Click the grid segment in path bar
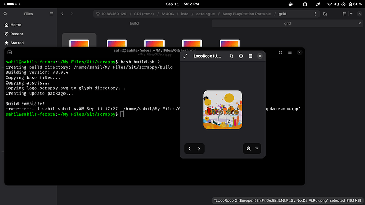365x205 pixels. point(282,14)
